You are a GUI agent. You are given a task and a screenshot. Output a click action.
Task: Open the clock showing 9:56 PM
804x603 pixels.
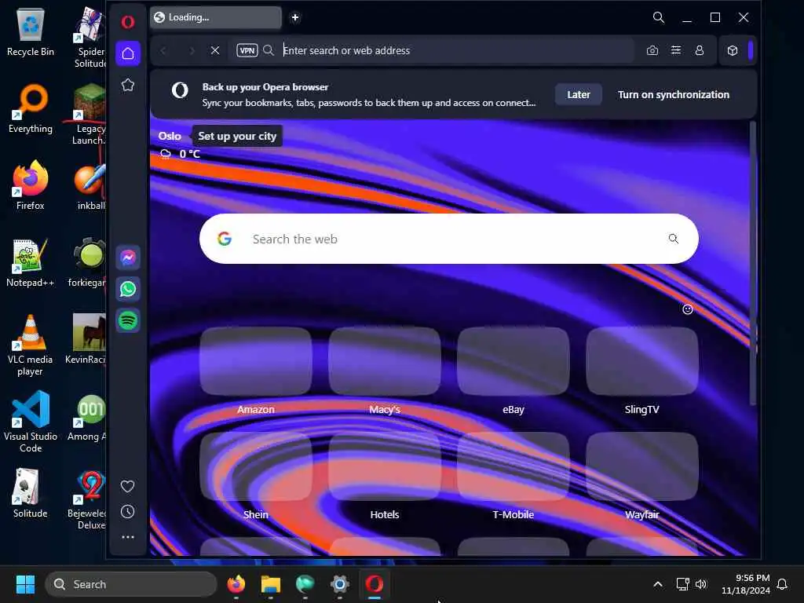click(746, 584)
